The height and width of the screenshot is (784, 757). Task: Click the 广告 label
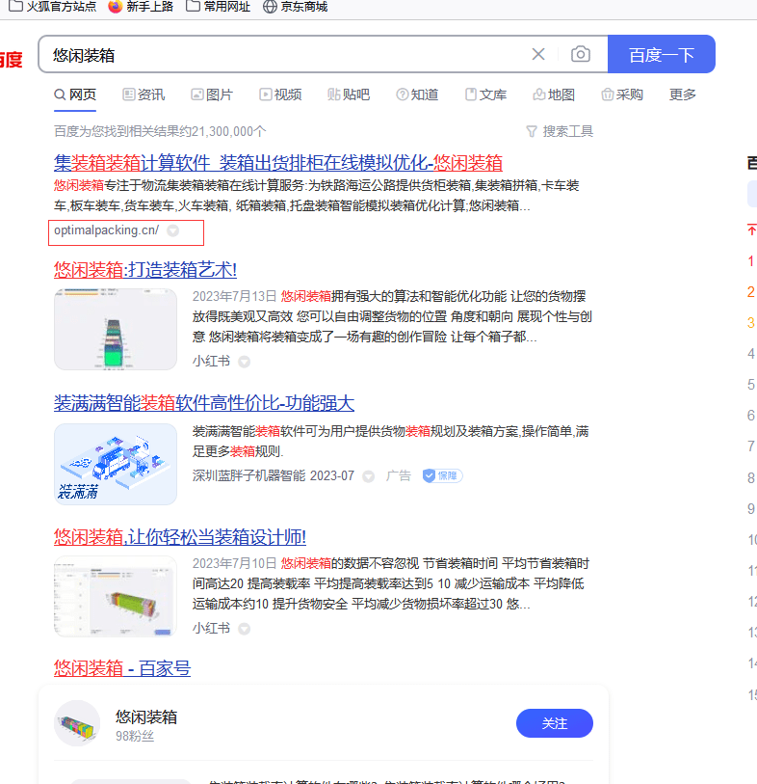click(x=398, y=475)
